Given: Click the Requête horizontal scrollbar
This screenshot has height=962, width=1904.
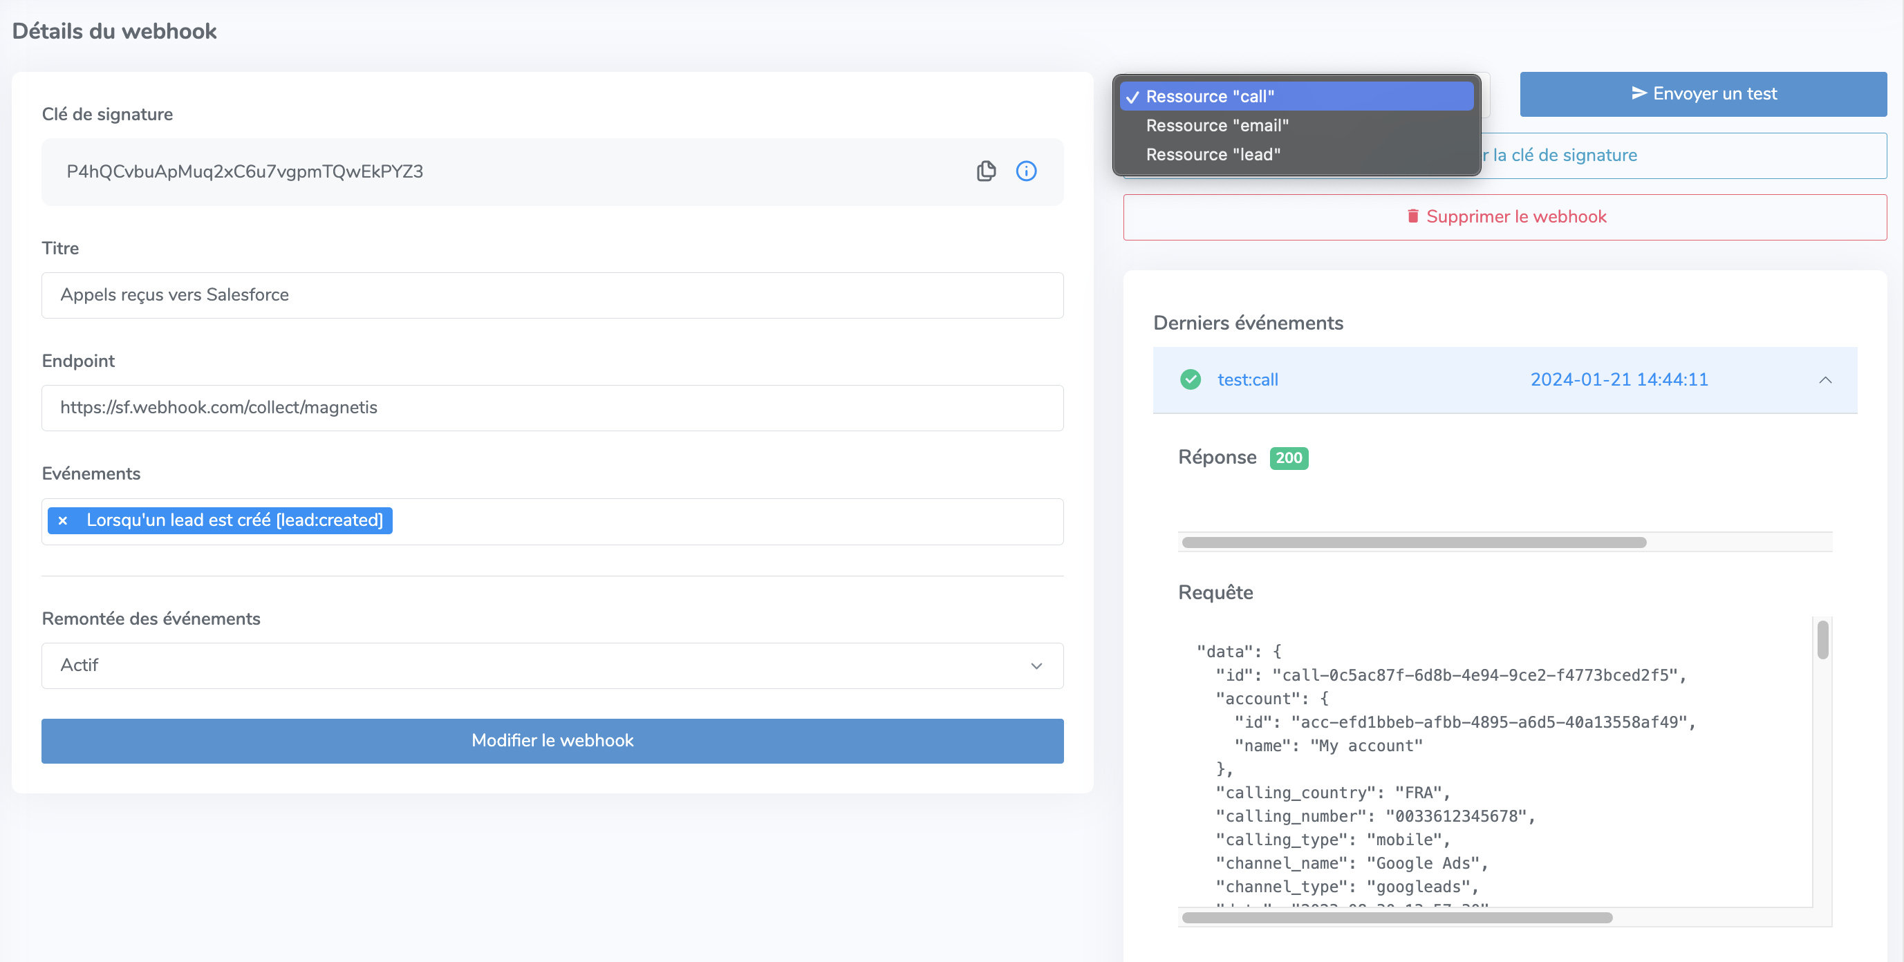Looking at the screenshot, I should pos(1397,918).
